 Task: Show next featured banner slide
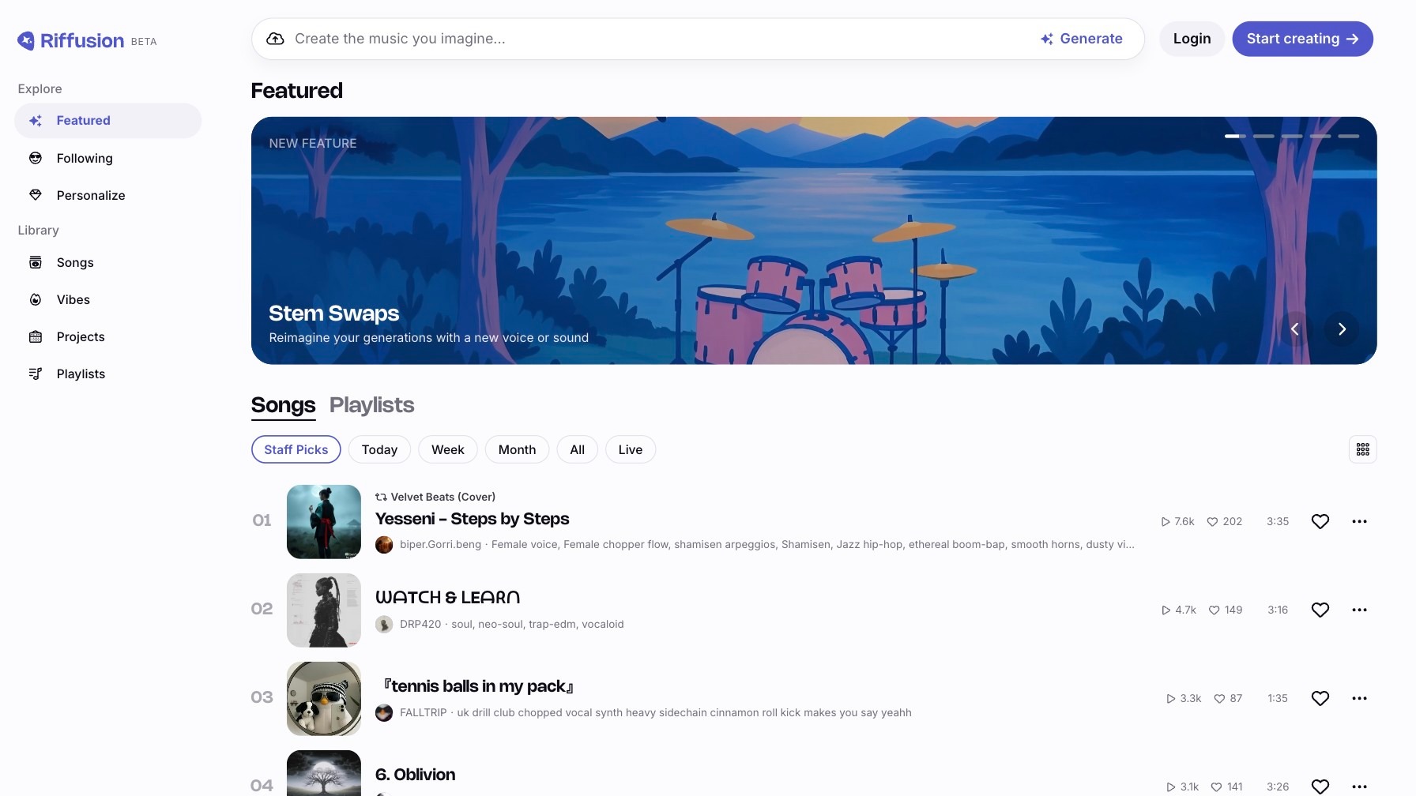tap(1341, 329)
